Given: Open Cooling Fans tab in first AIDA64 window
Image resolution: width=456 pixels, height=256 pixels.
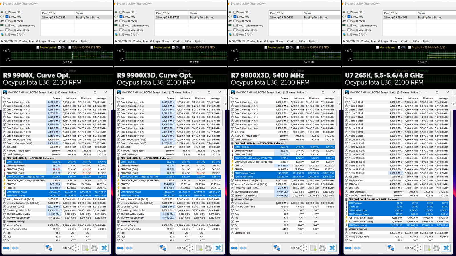Looking at the screenshot, I should 27,41.
